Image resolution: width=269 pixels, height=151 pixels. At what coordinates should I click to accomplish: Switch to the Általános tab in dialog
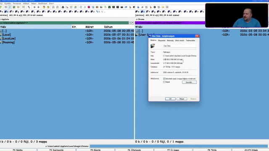click(153, 40)
